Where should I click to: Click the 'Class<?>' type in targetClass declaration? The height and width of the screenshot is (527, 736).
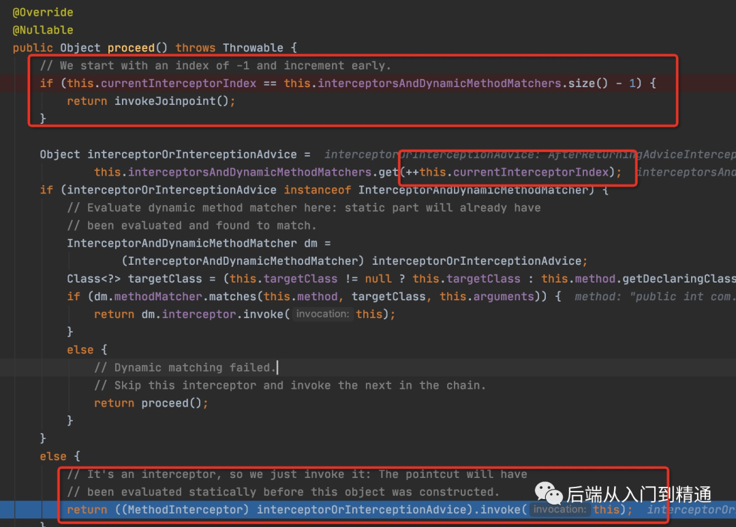click(94, 279)
